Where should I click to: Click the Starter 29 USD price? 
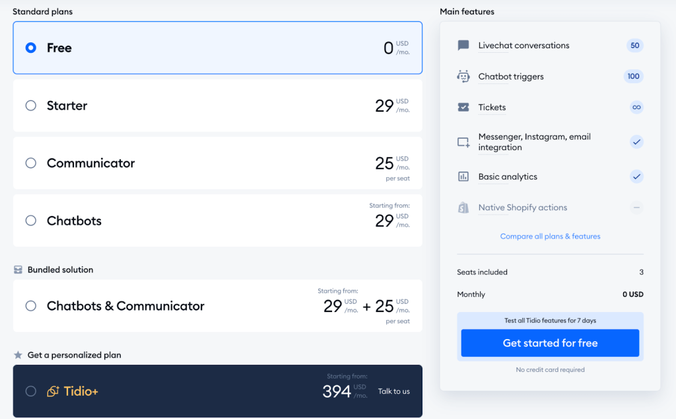[x=392, y=105]
